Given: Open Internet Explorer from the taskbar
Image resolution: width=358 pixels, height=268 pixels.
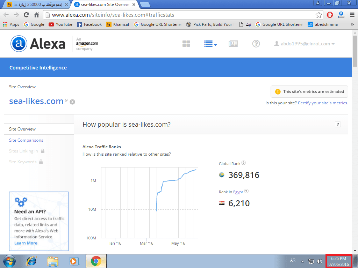Looking at the screenshot, I should 32,261.
